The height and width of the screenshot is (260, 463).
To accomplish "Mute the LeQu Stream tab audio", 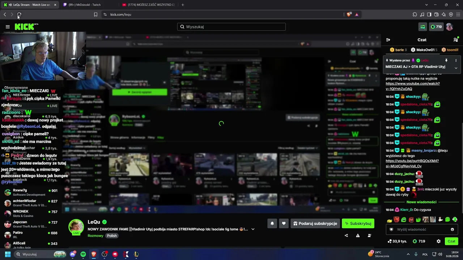I will (x=10, y=5).
